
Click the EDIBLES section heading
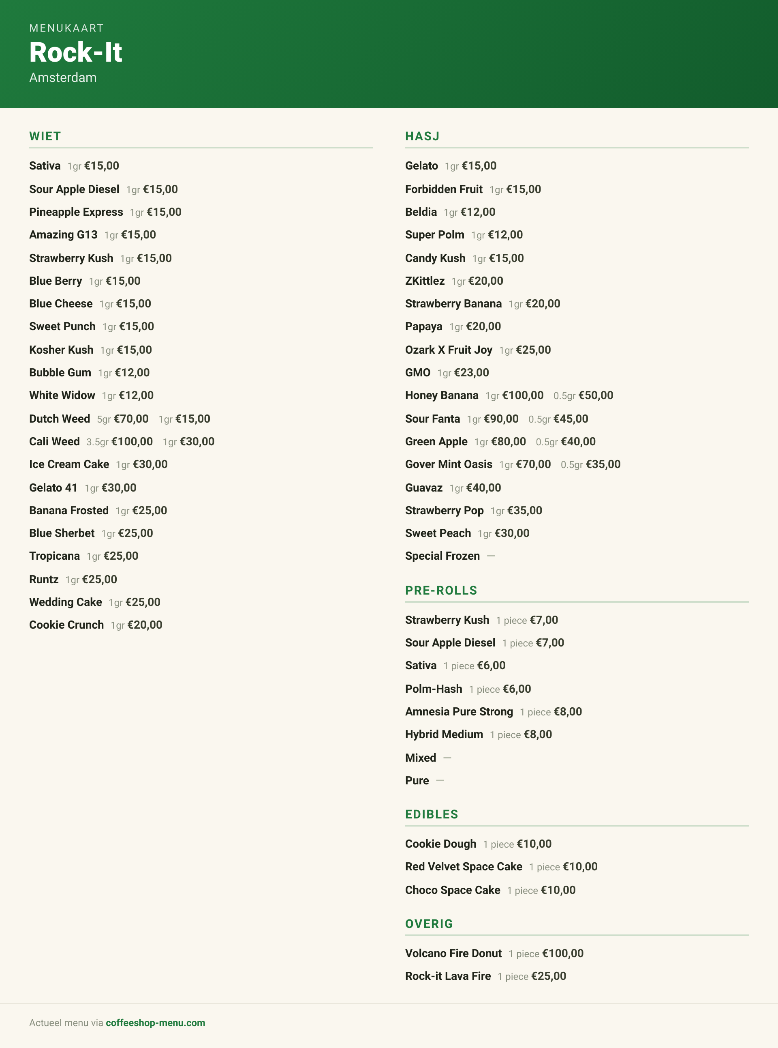point(432,814)
